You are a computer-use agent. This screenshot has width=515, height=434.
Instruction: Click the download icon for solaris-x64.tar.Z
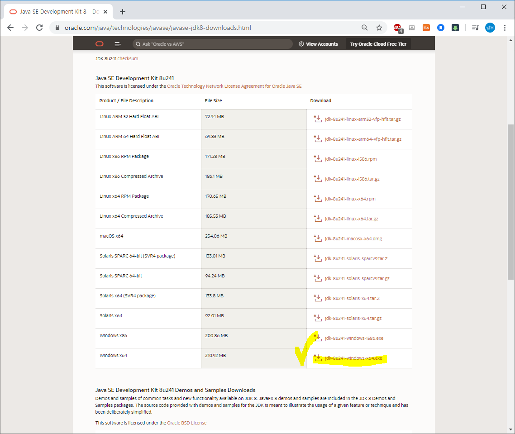click(x=318, y=298)
